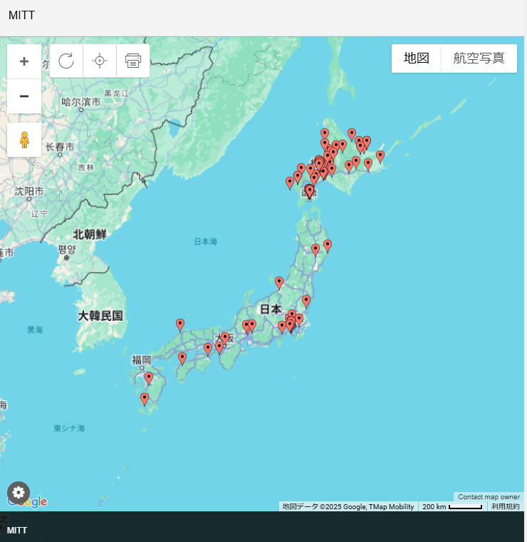Zoom out with the minus button

point(24,96)
